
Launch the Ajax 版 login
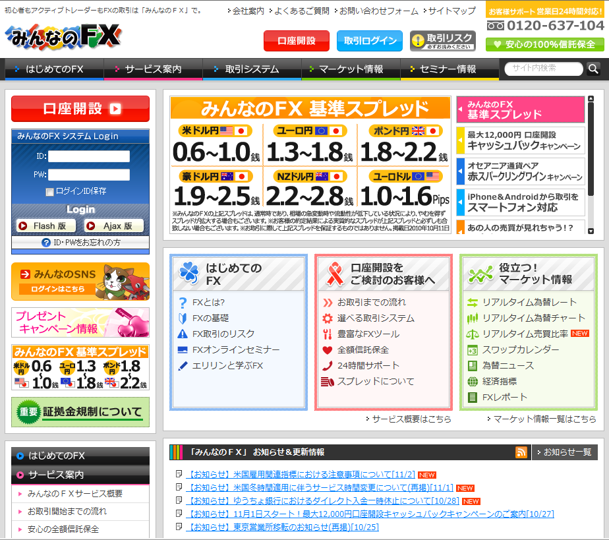point(114,225)
